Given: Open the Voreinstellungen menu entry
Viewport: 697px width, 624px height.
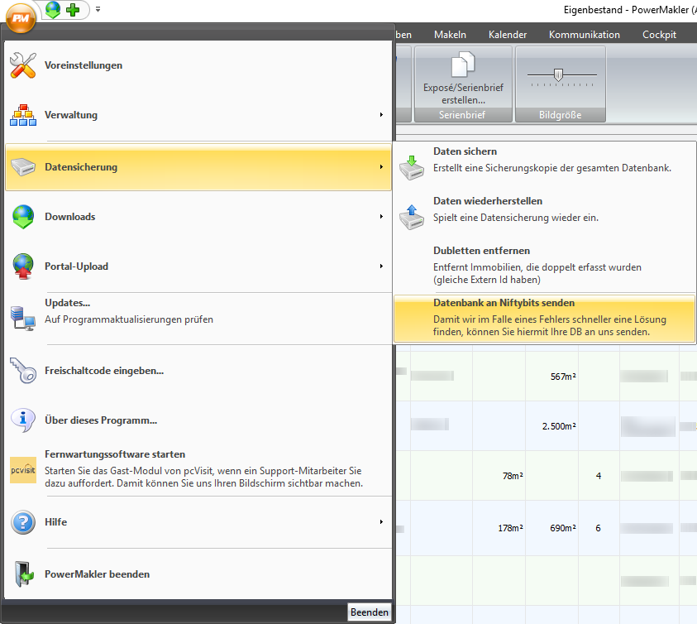Looking at the screenshot, I should [x=198, y=65].
